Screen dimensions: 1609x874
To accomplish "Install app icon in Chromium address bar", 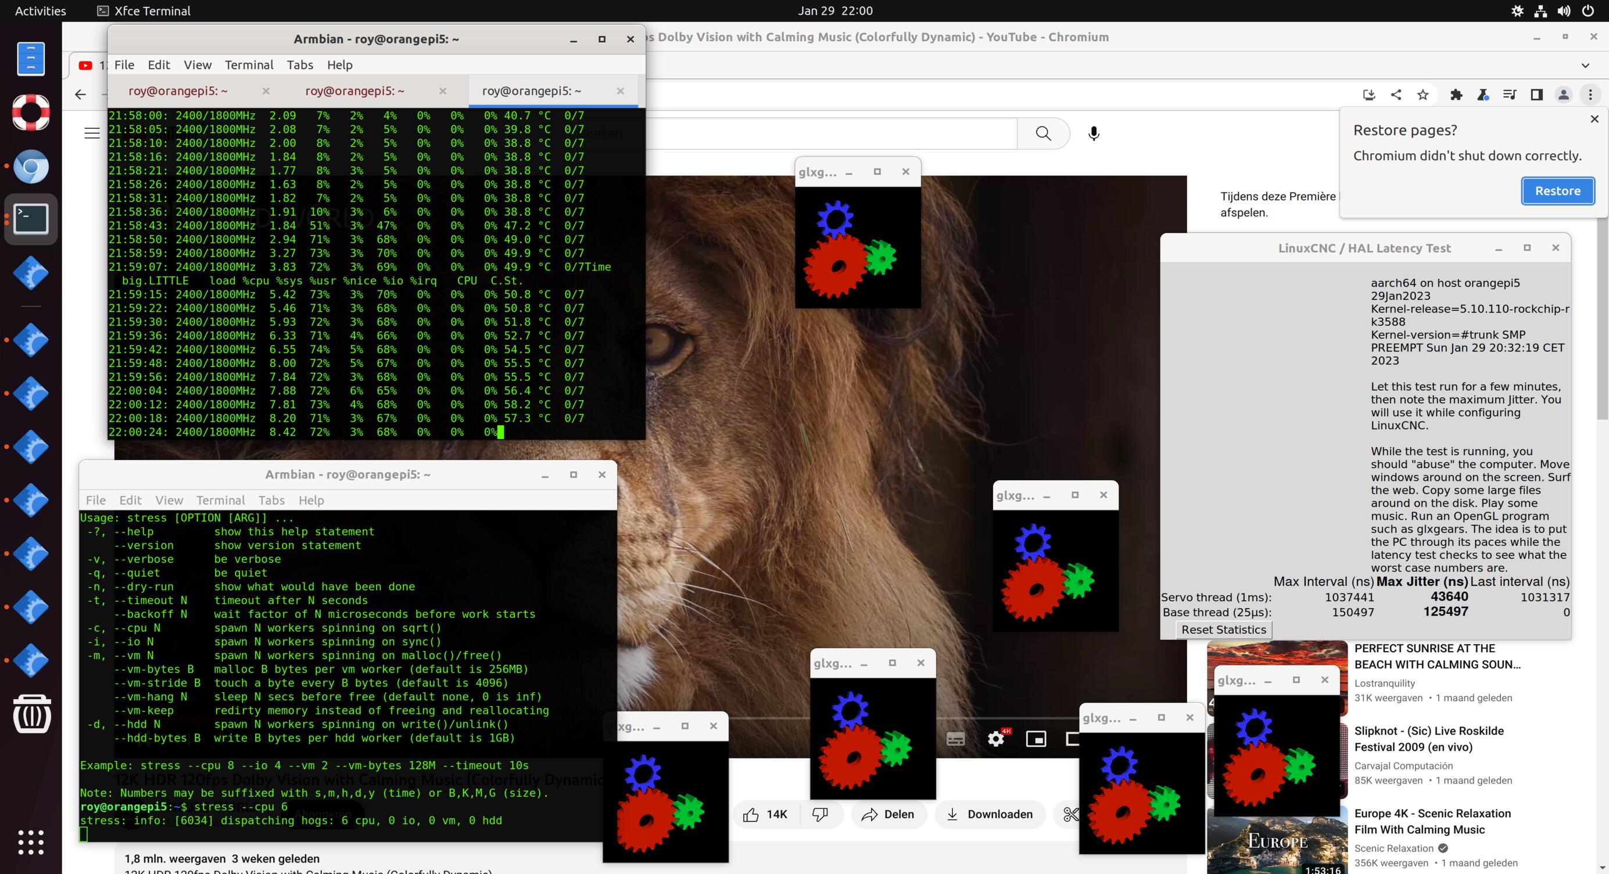I will [1369, 95].
